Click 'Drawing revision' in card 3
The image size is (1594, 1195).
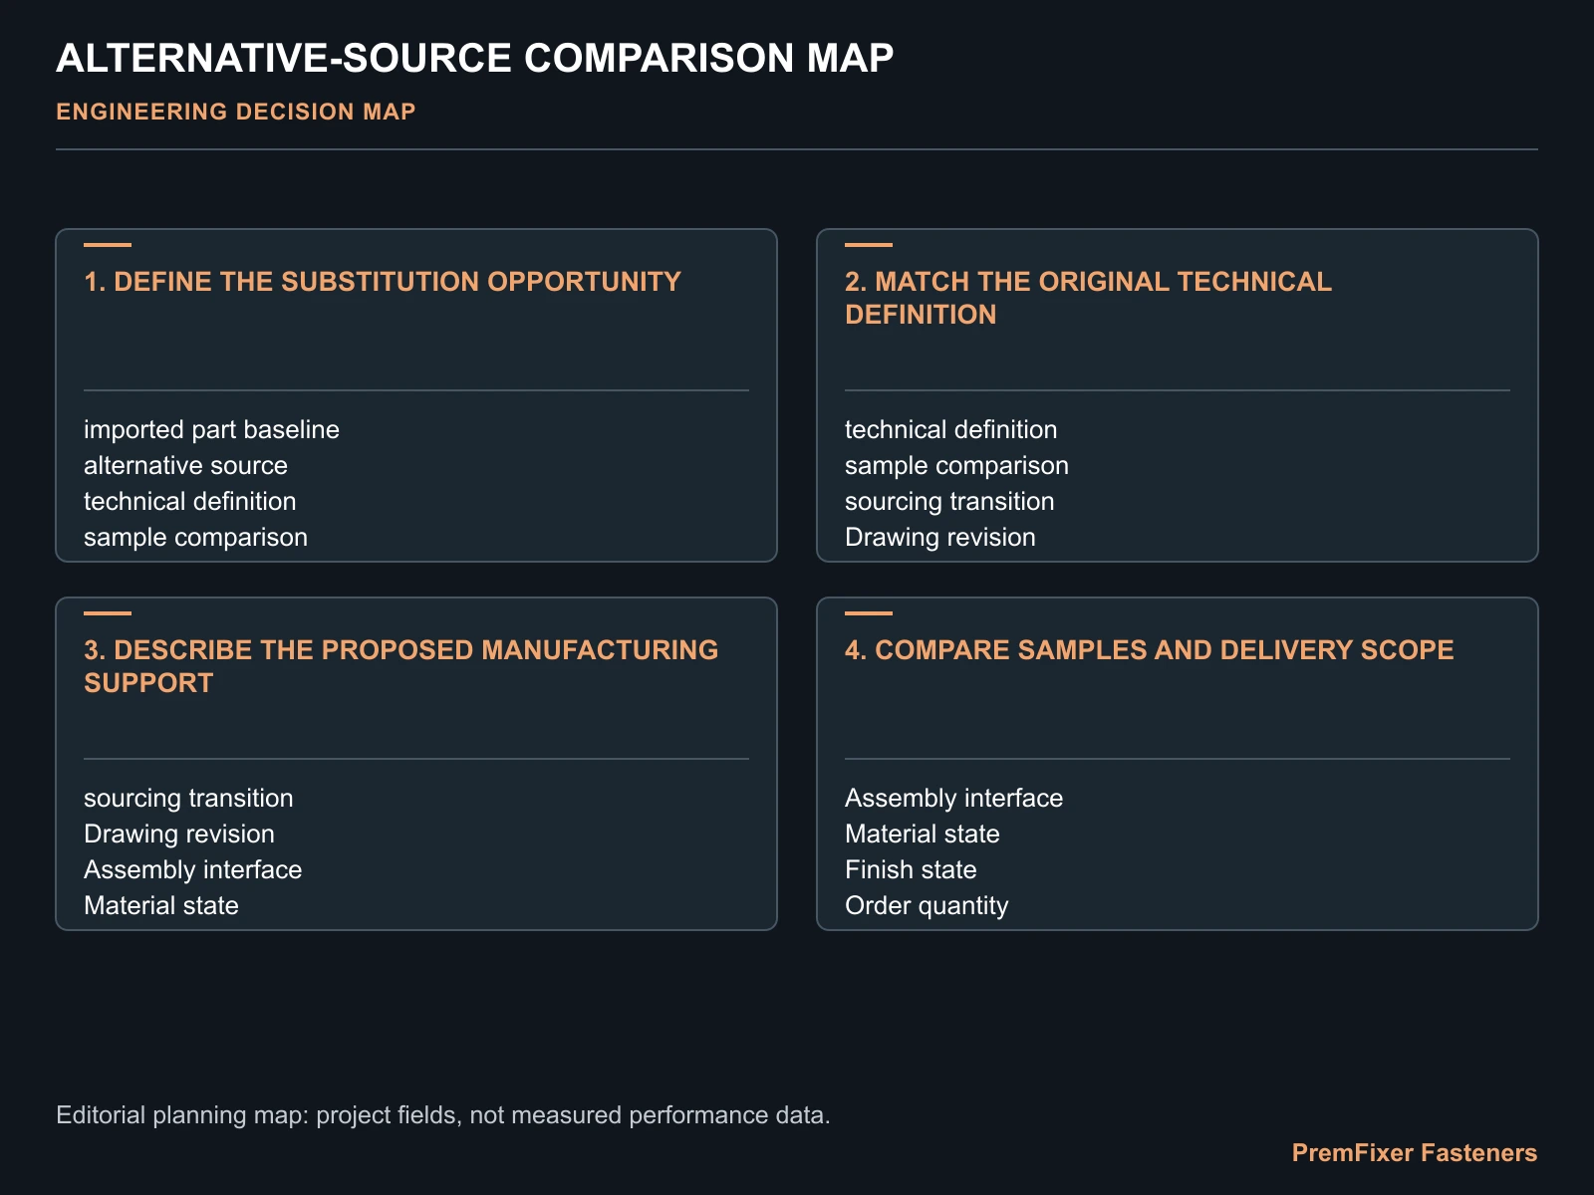click(x=178, y=834)
